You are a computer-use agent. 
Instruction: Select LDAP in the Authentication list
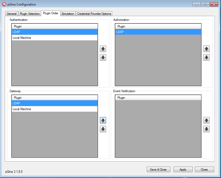click(55, 32)
